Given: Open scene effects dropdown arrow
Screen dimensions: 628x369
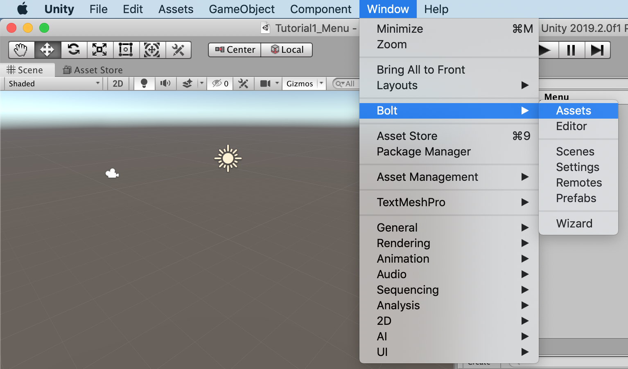Looking at the screenshot, I should (x=201, y=83).
